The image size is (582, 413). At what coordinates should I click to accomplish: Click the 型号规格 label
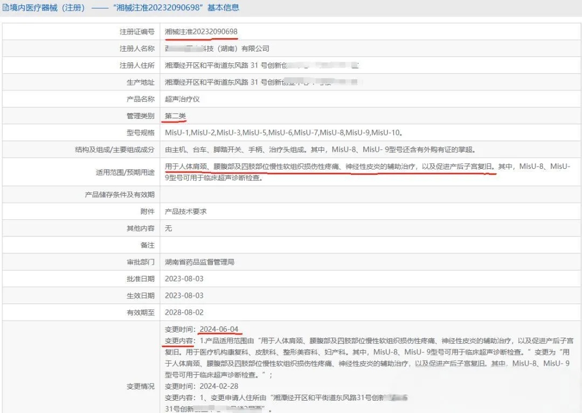pyautogui.click(x=140, y=133)
